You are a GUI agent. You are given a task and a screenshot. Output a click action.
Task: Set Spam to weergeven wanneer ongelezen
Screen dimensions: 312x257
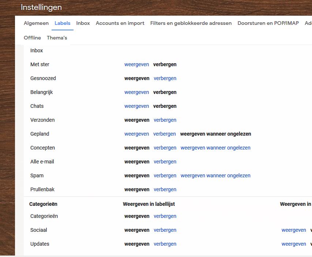(215, 175)
